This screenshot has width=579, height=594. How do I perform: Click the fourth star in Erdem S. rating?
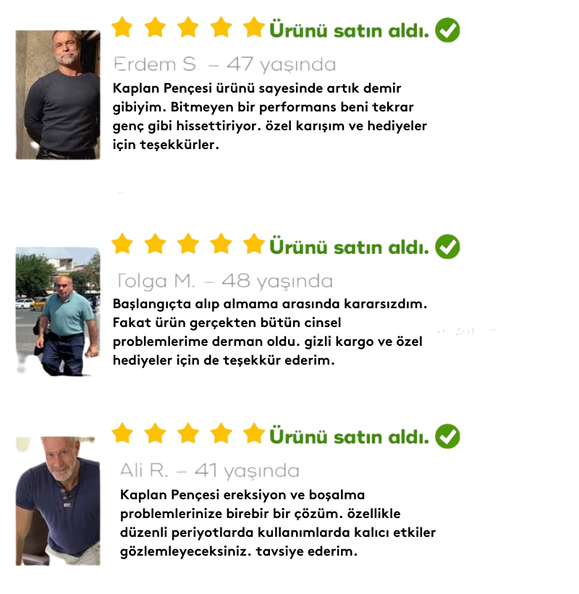tap(221, 27)
